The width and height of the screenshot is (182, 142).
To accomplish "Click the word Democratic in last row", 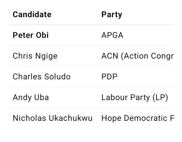I will 146,118.
